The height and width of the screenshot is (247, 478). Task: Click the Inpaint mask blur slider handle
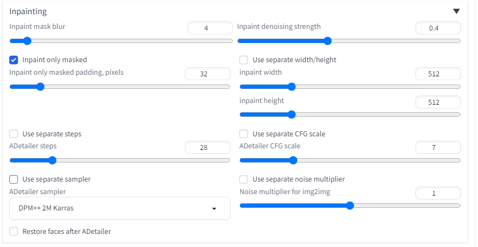coord(27,40)
